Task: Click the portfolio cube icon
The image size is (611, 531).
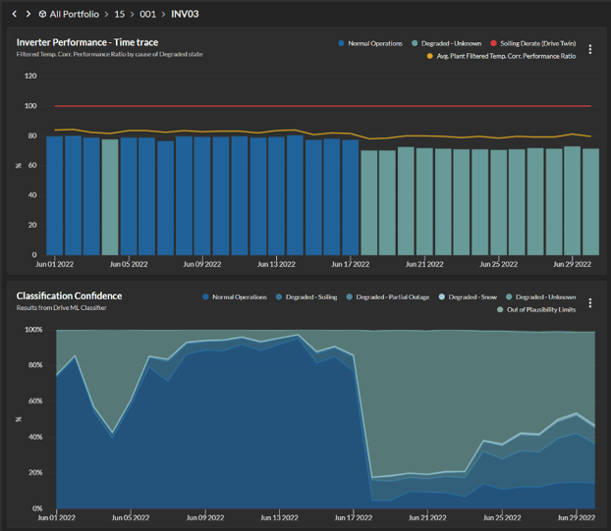Action: (42, 14)
